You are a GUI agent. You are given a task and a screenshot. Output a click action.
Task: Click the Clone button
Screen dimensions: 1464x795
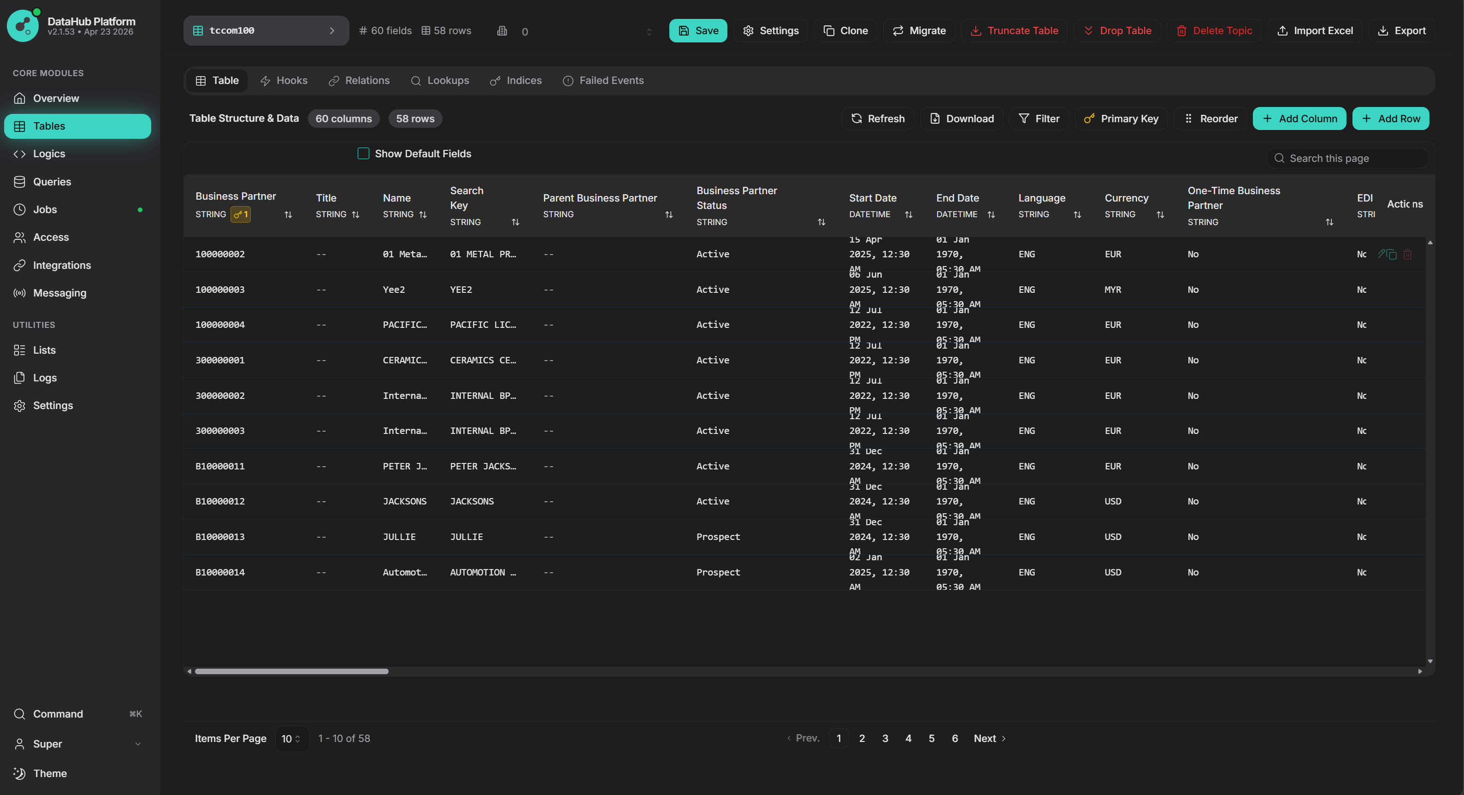(x=845, y=31)
